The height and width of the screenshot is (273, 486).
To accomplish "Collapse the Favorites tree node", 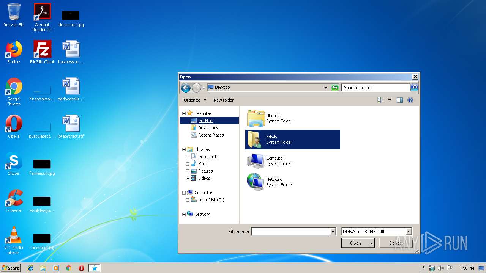I will point(184,113).
